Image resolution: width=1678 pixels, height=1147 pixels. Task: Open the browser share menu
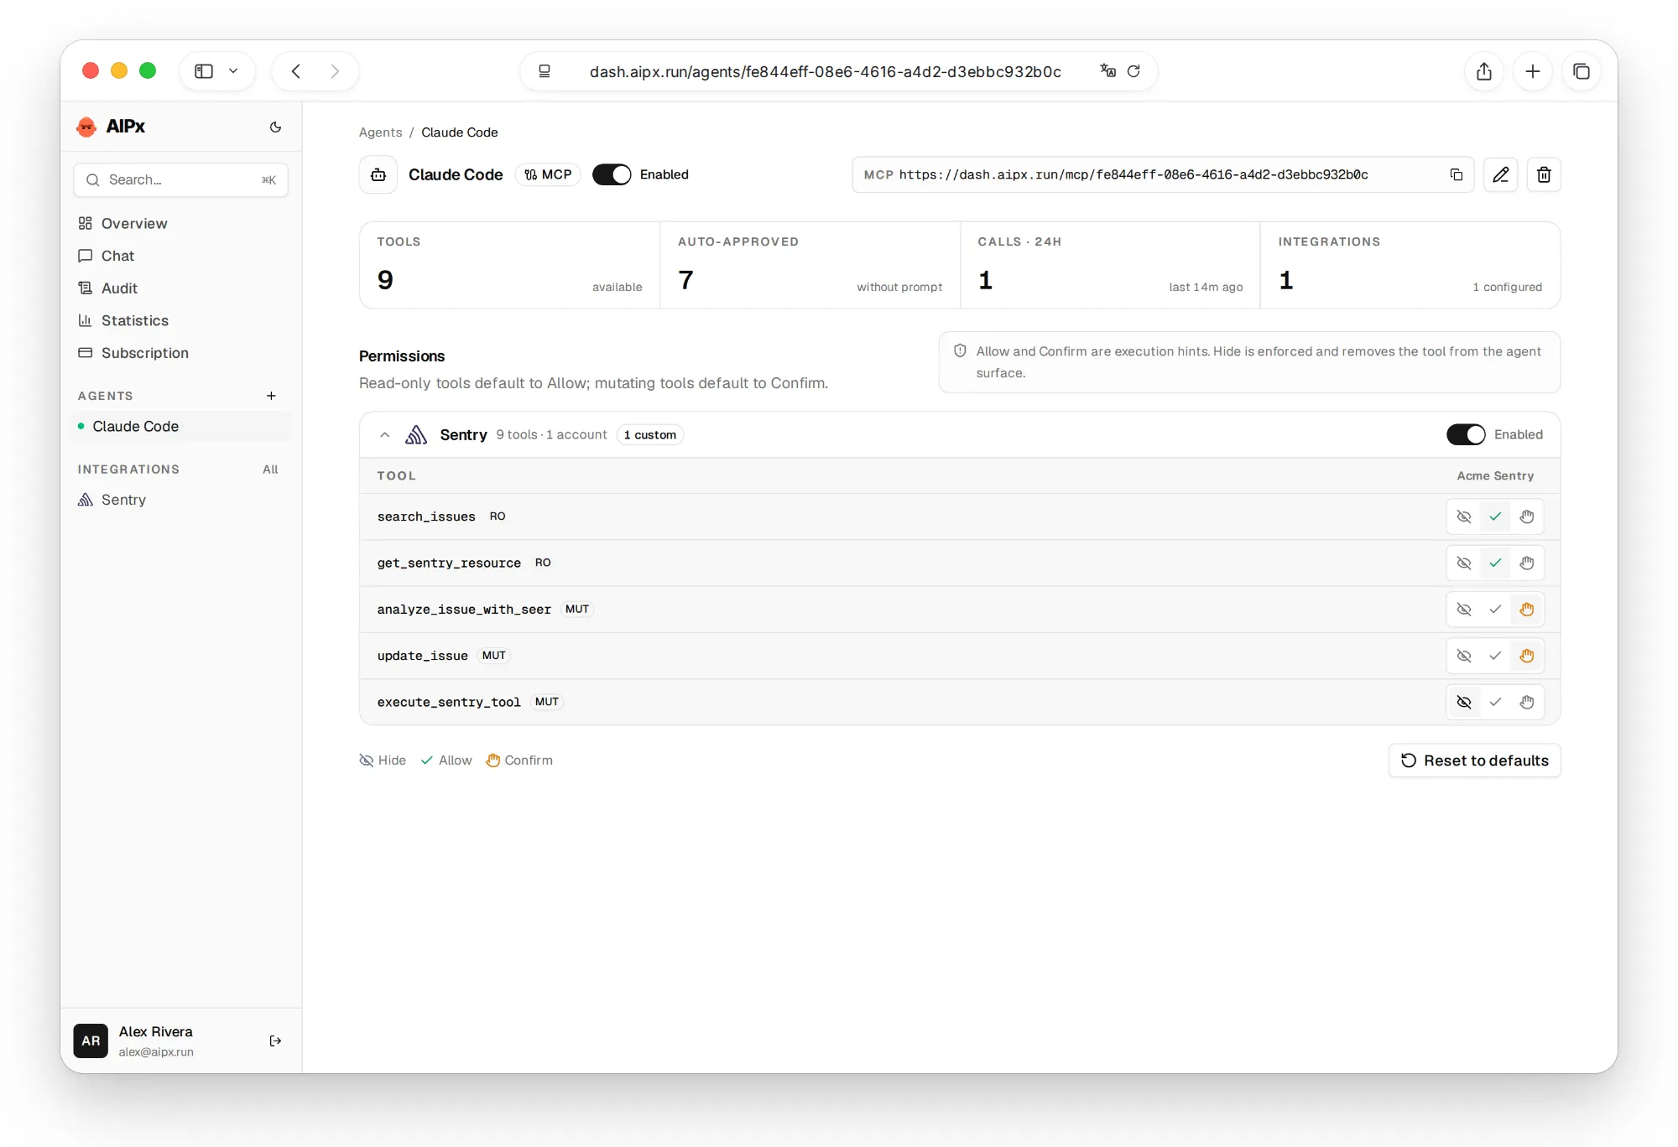(1484, 71)
